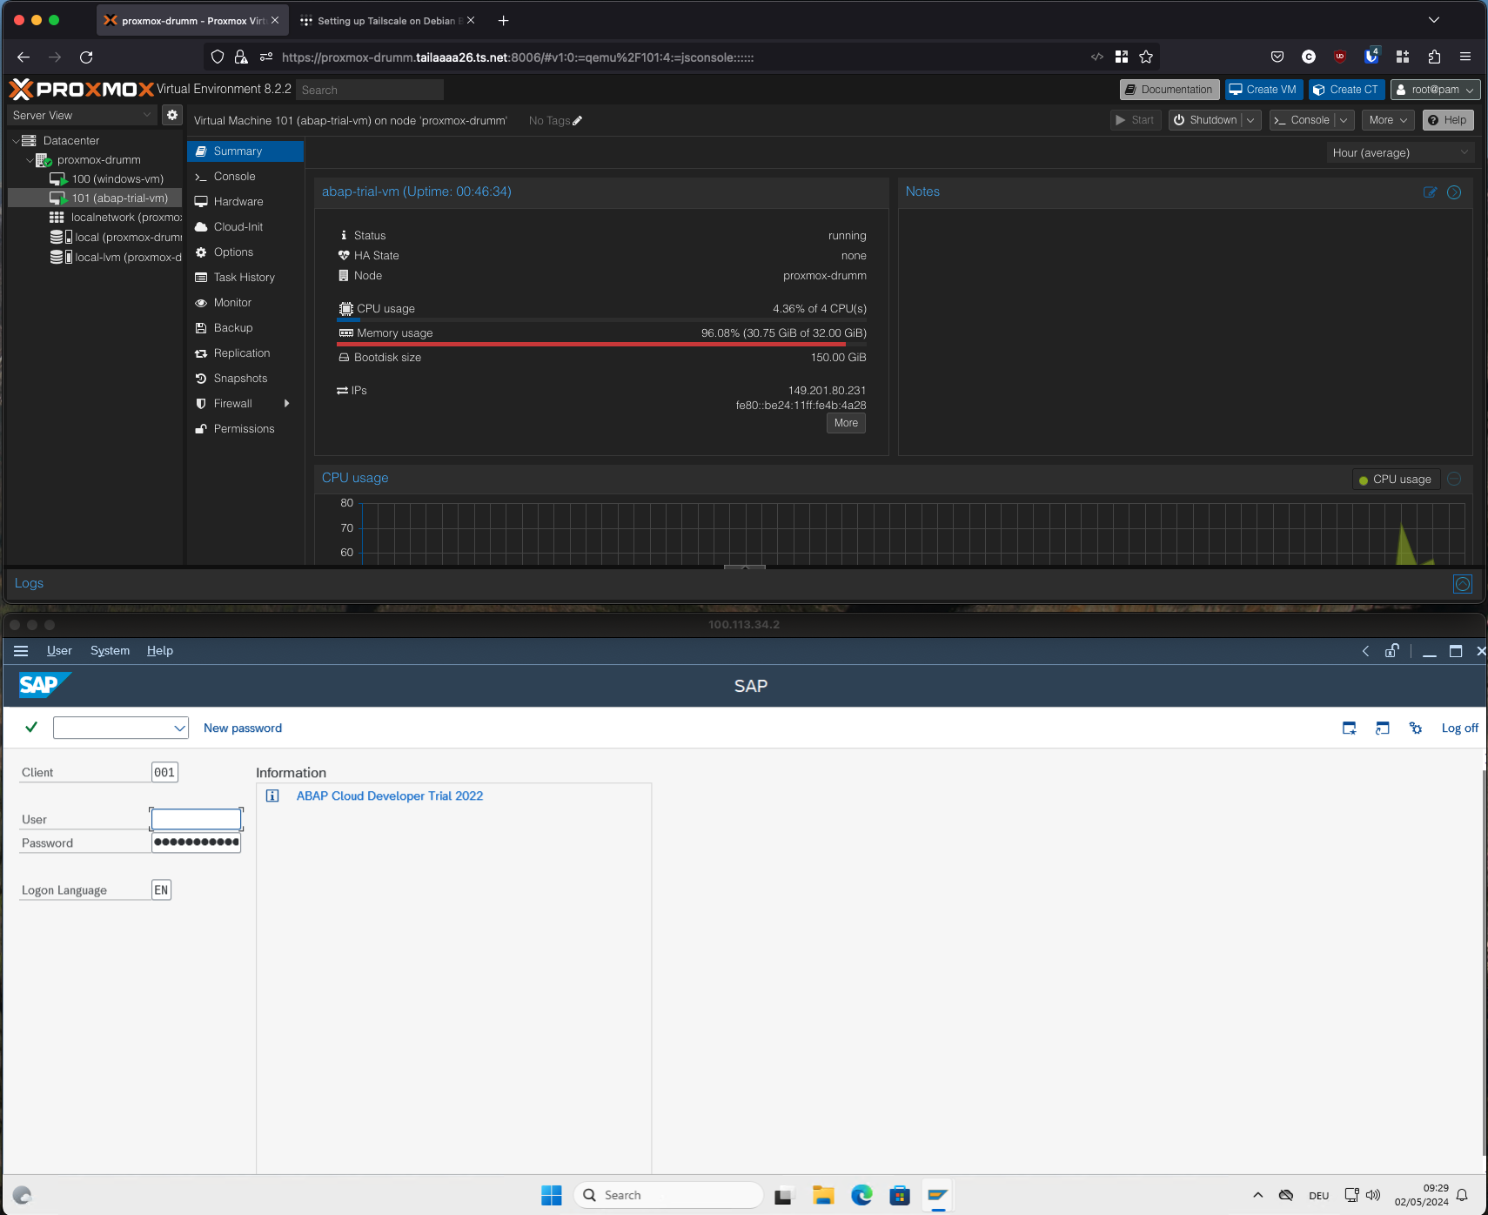1488x1215 pixels.
Task: Click the Proxmox Search field
Action: coord(370,90)
